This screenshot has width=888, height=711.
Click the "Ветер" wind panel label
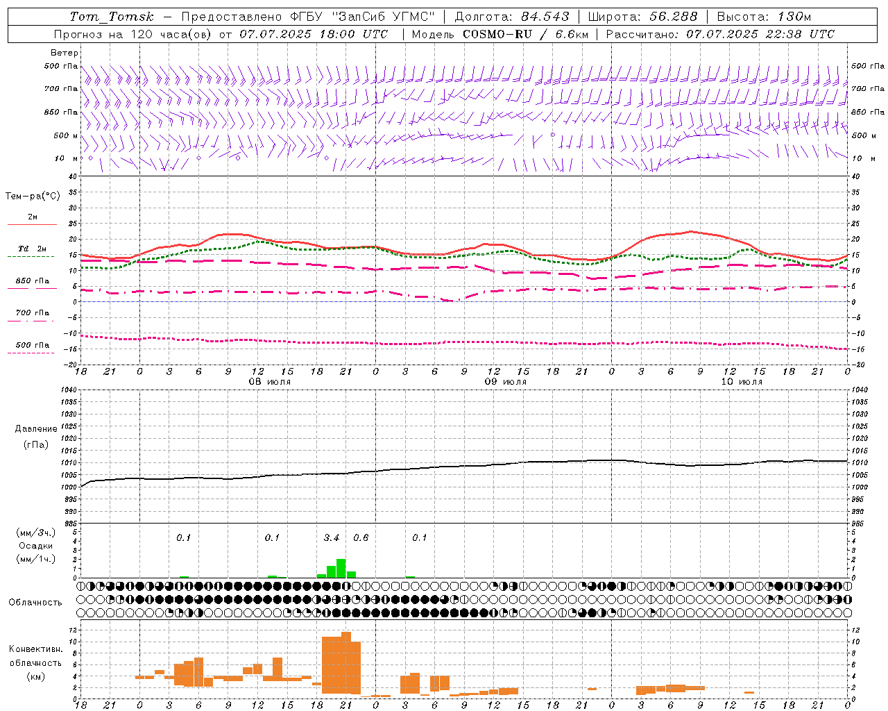coord(64,53)
